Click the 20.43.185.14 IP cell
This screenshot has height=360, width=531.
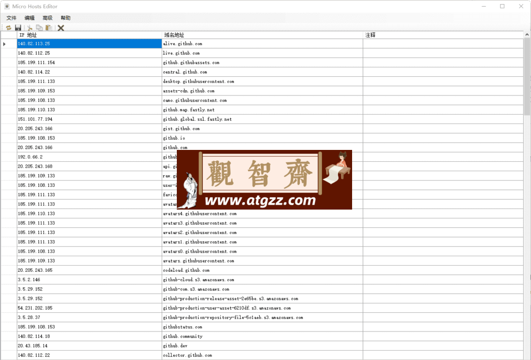(89, 346)
